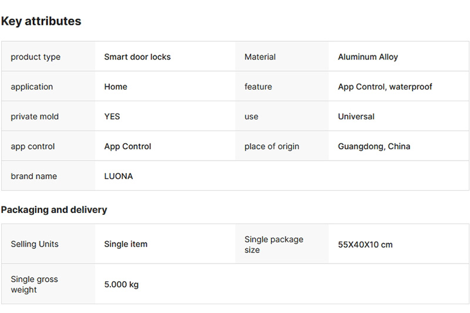470x313 pixels.
Task: Click the "Packaging and delivery" heading
Action: coord(54,209)
